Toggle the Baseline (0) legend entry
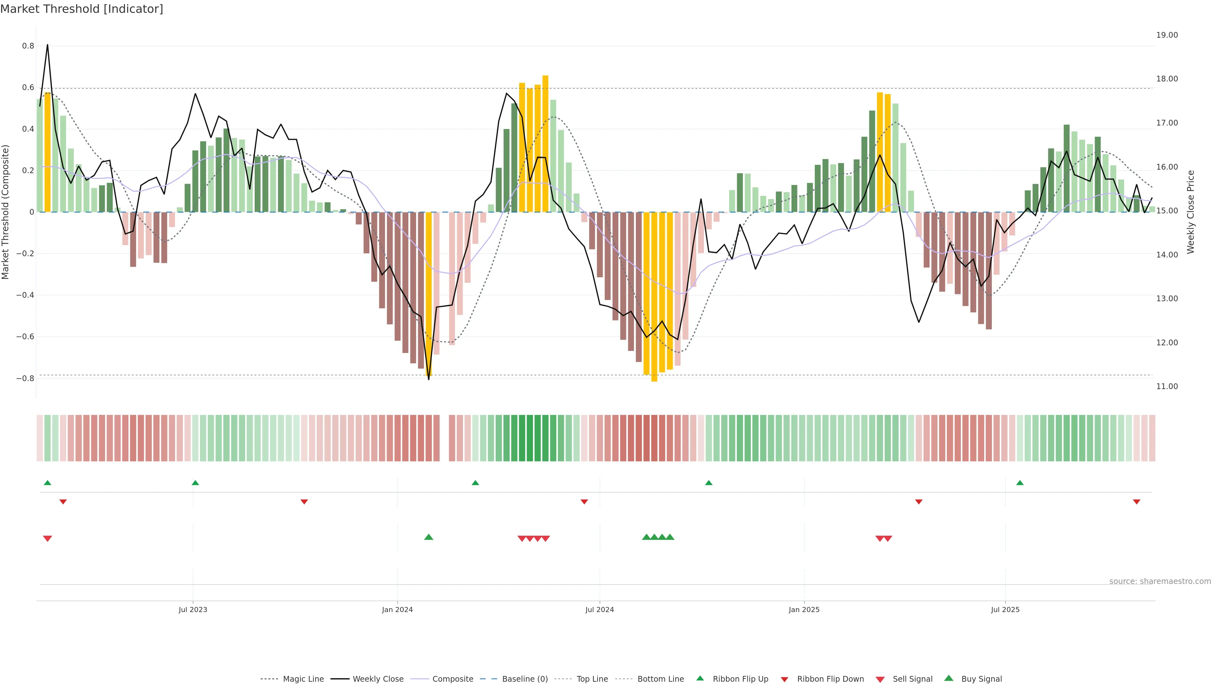The image size is (1227, 690). click(x=524, y=679)
